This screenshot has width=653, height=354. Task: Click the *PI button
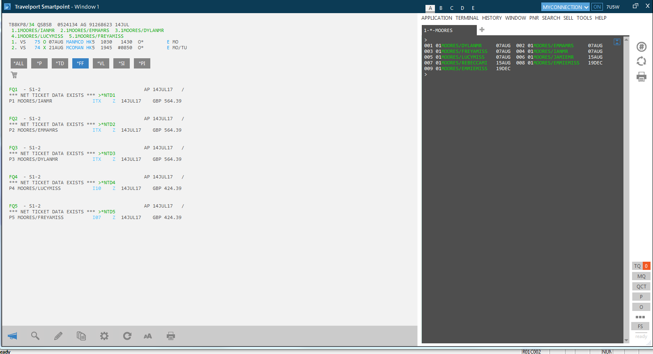pos(142,64)
